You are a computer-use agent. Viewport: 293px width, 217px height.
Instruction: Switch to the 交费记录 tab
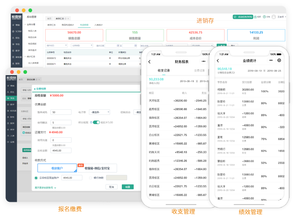pyautogui.click(x=199, y=71)
